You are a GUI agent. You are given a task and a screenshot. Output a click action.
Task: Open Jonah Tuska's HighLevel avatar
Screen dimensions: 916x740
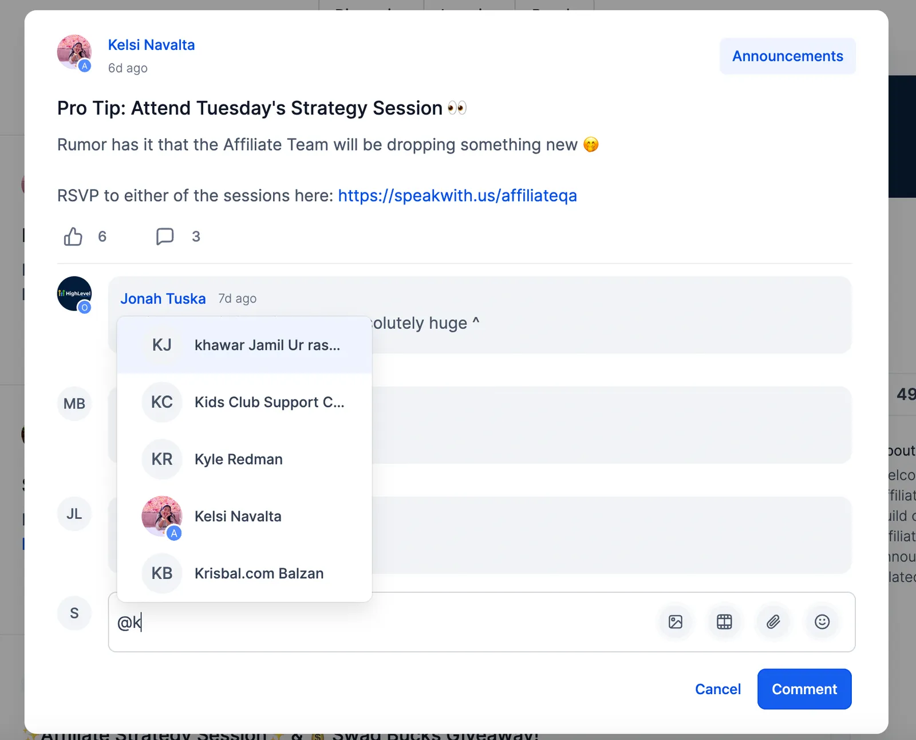(74, 294)
